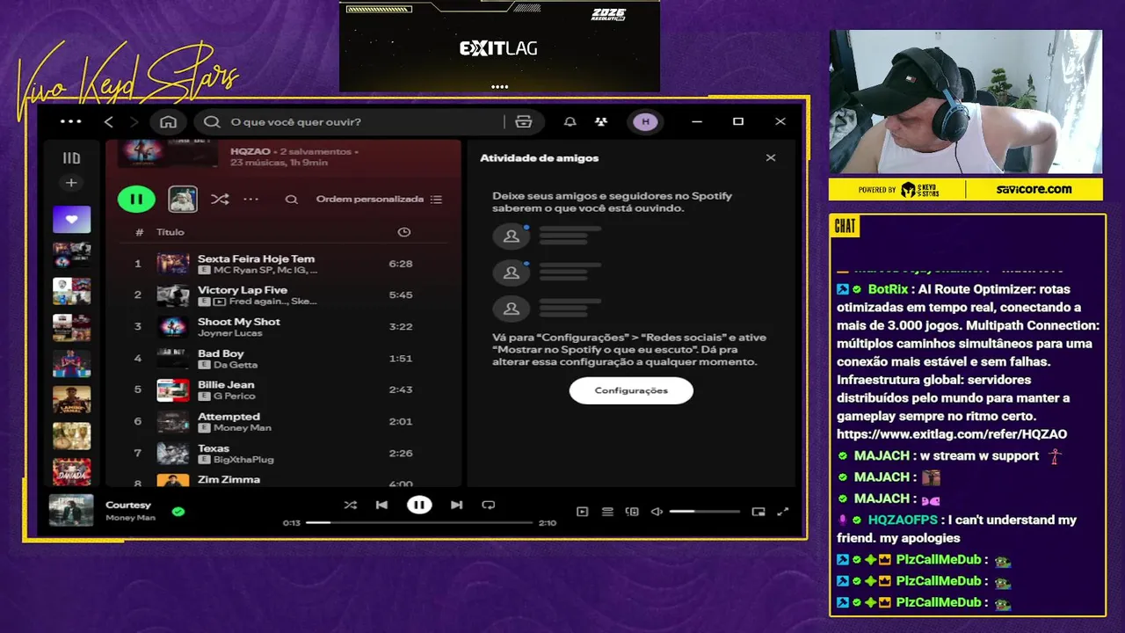Open the Spotify three-dots app menu

coord(71,121)
